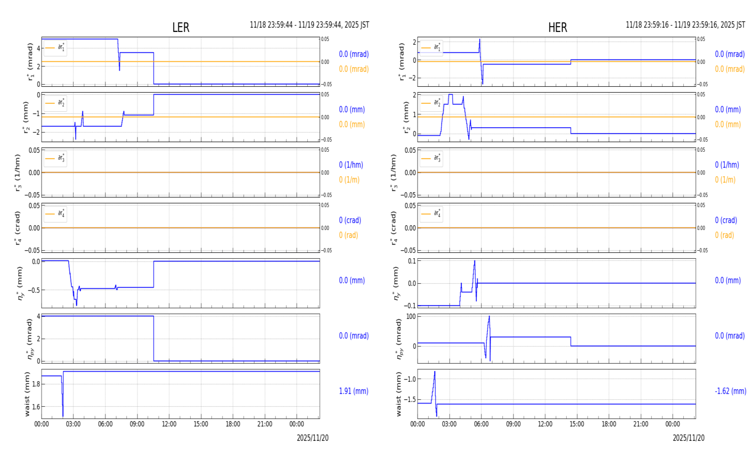Click the LER 0 (crad) readout

pos(350,220)
